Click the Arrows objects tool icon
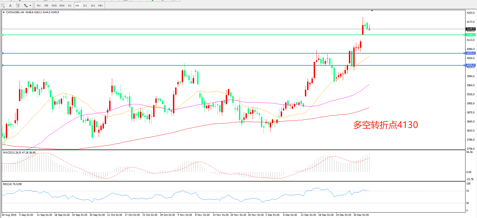477x218 pixels. pyautogui.click(x=26, y=5)
